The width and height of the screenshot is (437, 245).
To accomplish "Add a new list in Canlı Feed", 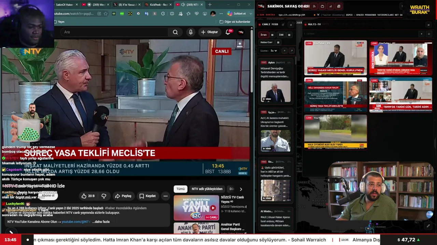I will tap(284, 51).
